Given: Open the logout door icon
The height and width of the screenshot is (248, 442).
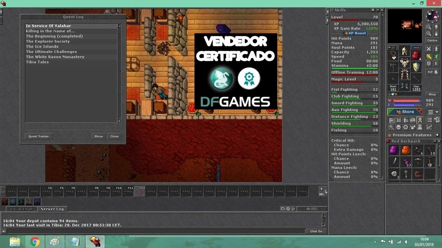Looking at the screenshot, I should point(436,120).
